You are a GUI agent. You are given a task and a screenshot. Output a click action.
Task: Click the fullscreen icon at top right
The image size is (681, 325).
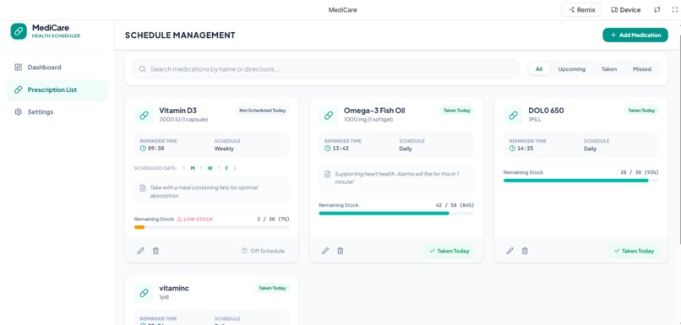[x=674, y=10]
